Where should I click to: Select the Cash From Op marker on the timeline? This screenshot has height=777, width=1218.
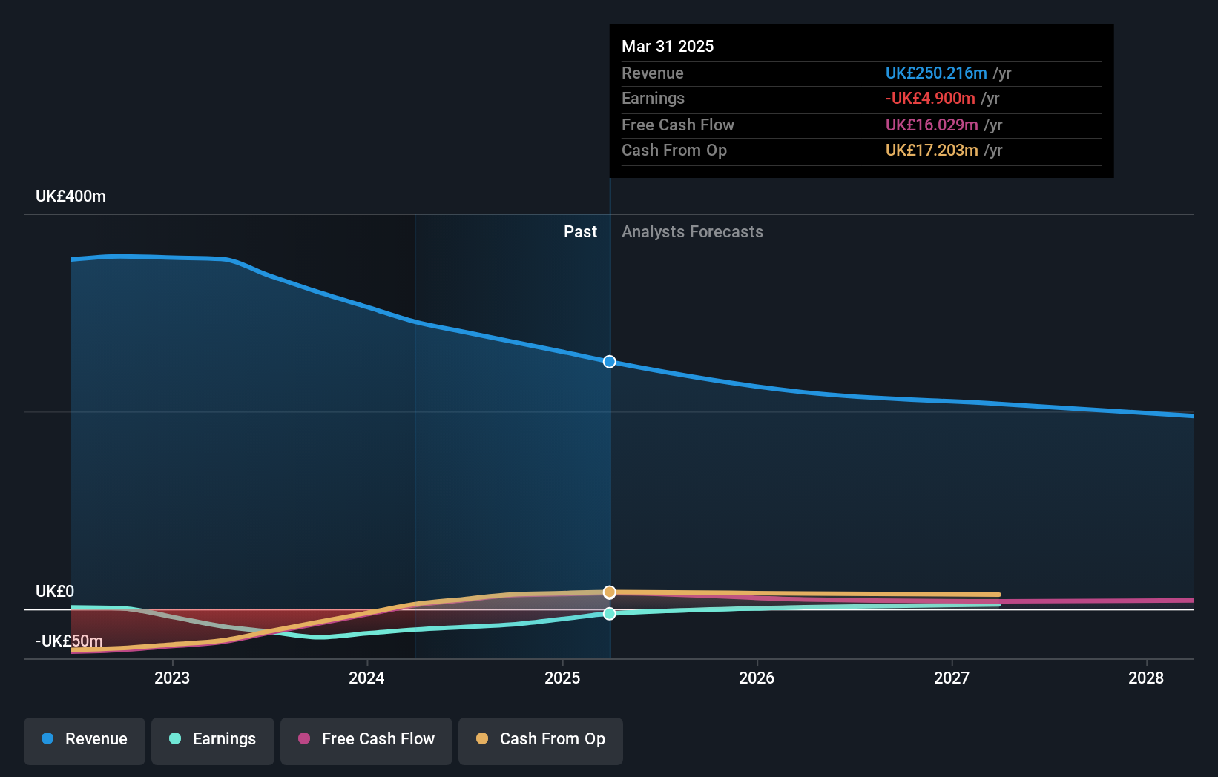pos(609,592)
